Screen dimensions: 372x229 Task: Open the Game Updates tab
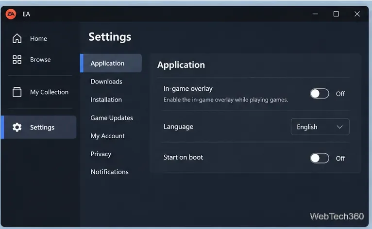(112, 118)
